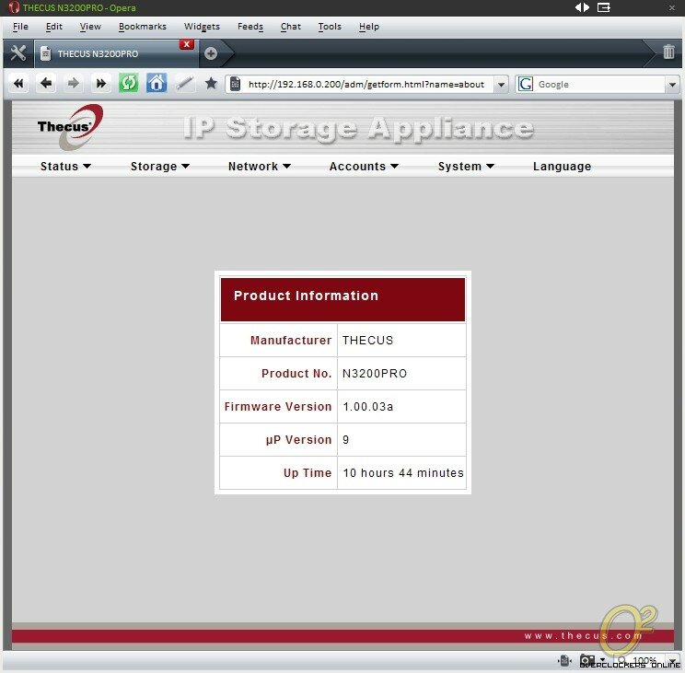Image resolution: width=685 pixels, height=673 pixels.
Task: Click the www.thecus.com footer link
Action: tap(583, 636)
